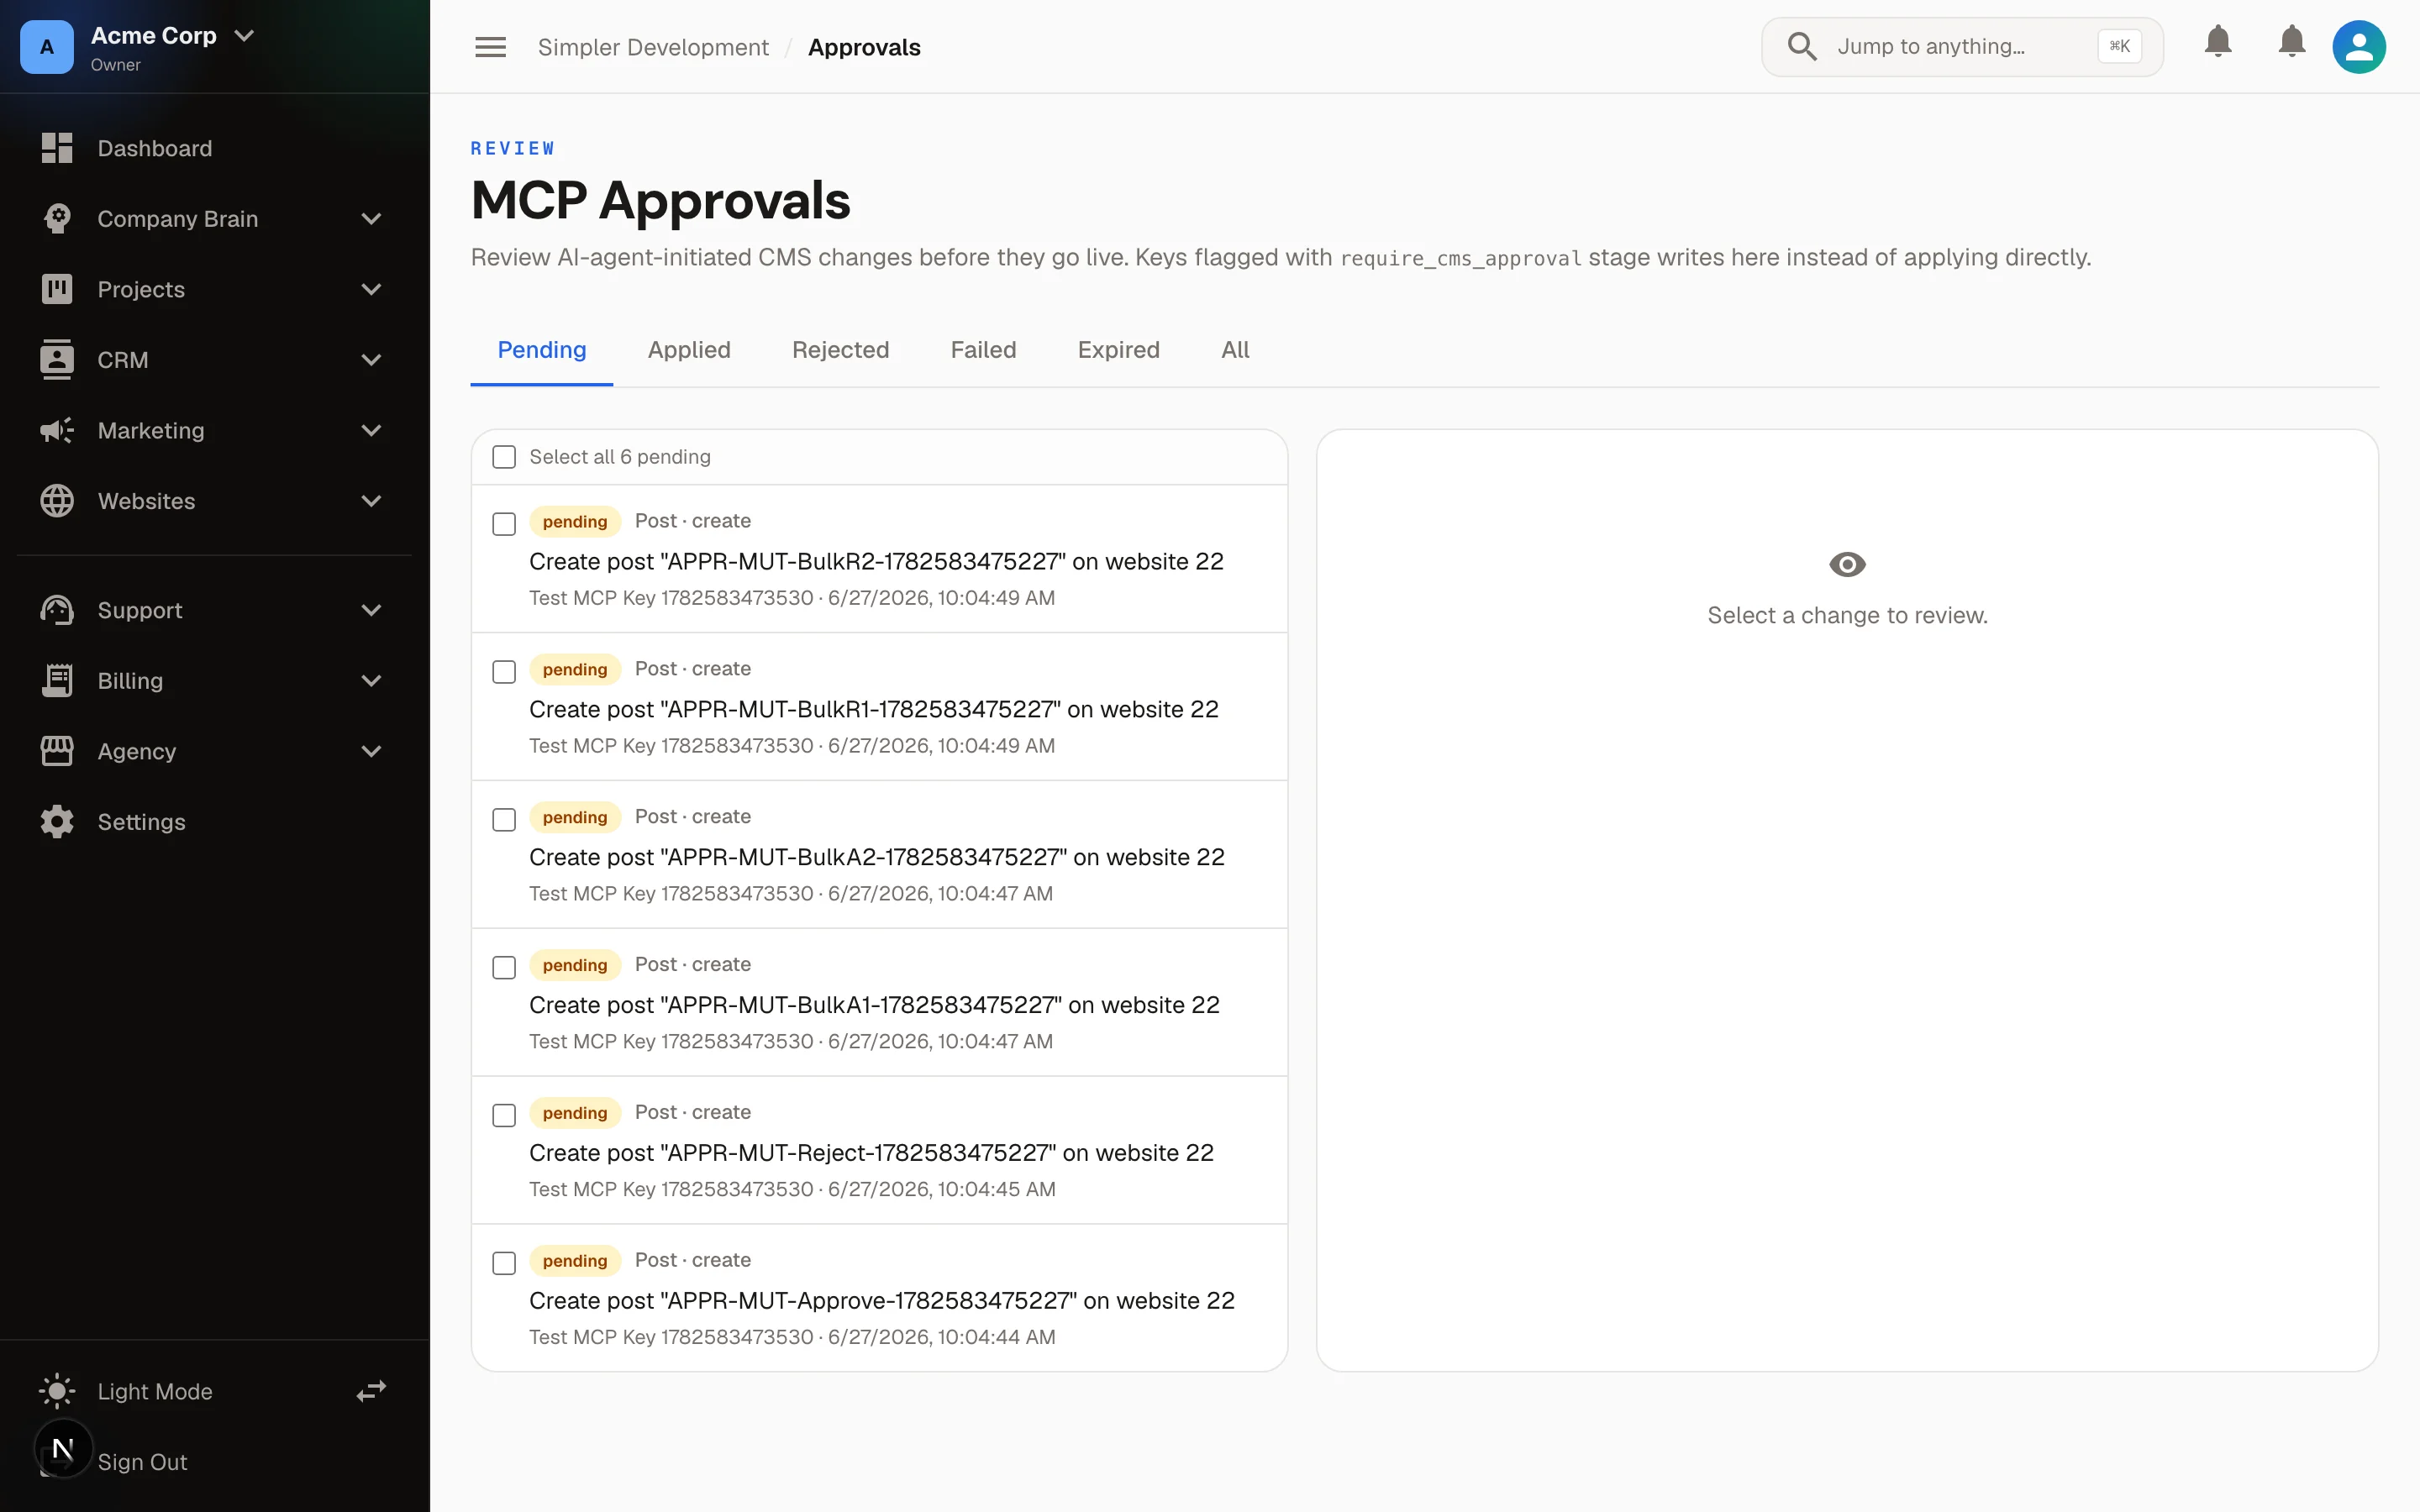Click the Projects board icon
The width and height of the screenshot is (2420, 1512).
point(57,289)
